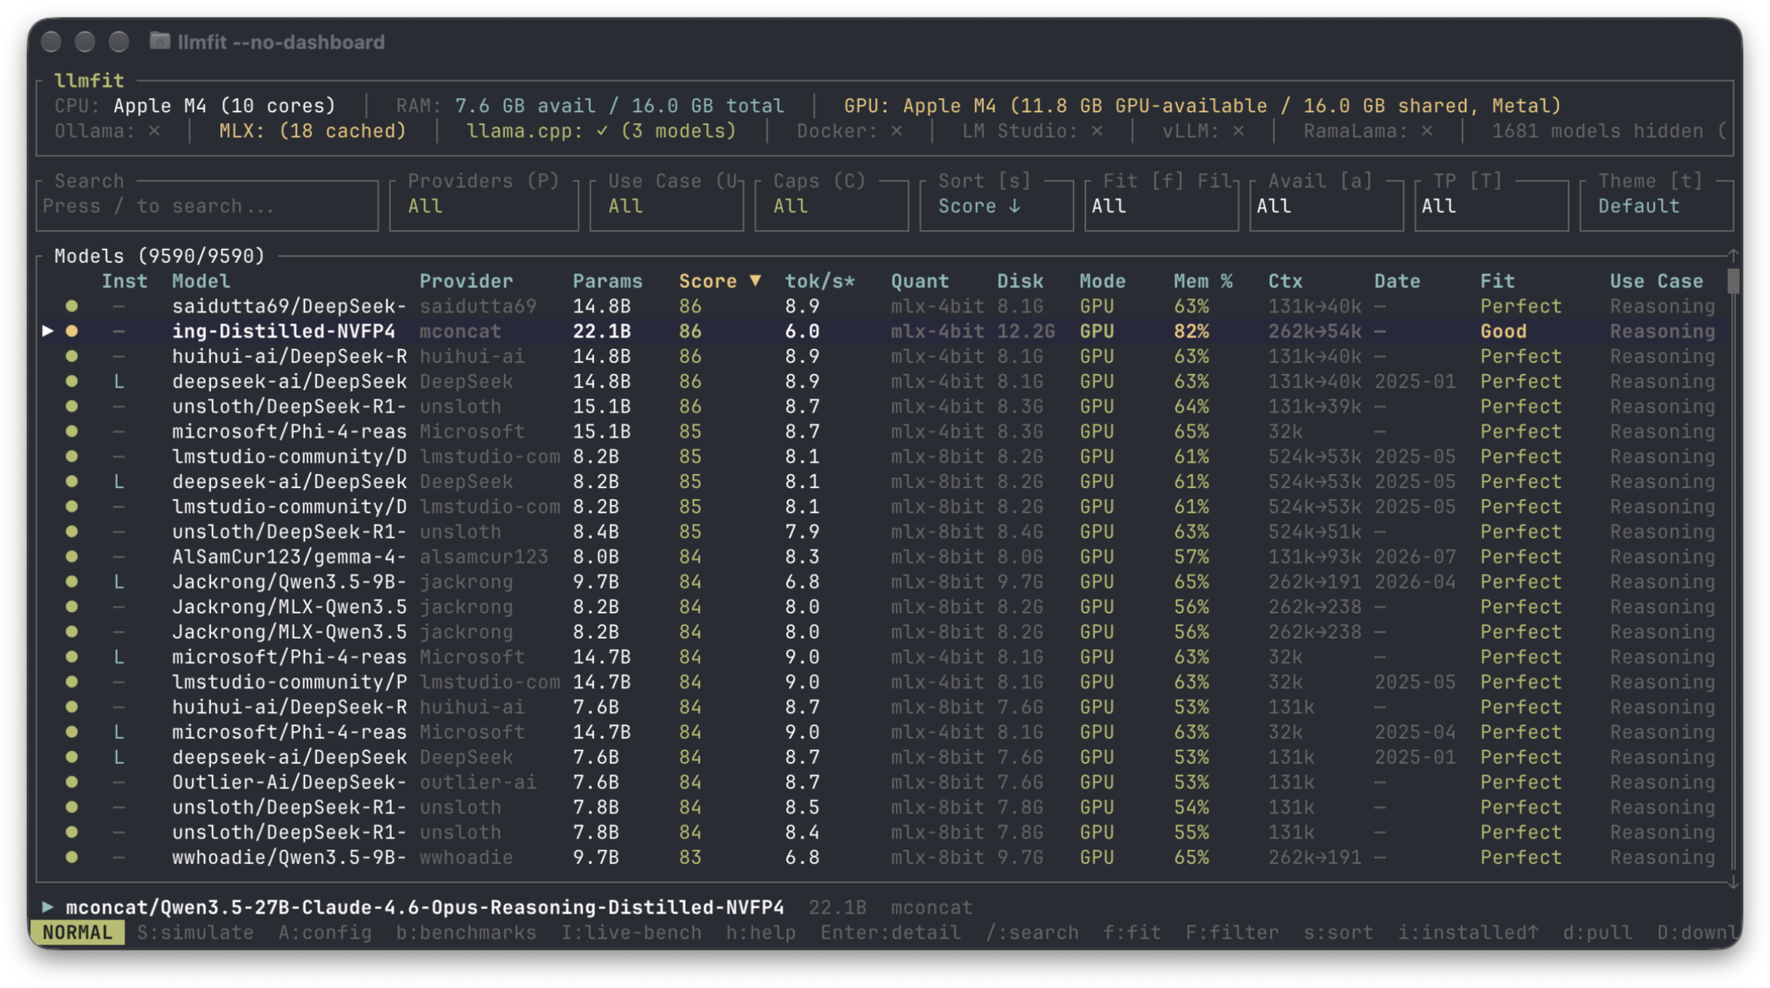Image resolution: width=1770 pixels, height=988 pixels.
Task: Click 'MLX: (18 cached)' in the header
Action: pyautogui.click(x=313, y=131)
